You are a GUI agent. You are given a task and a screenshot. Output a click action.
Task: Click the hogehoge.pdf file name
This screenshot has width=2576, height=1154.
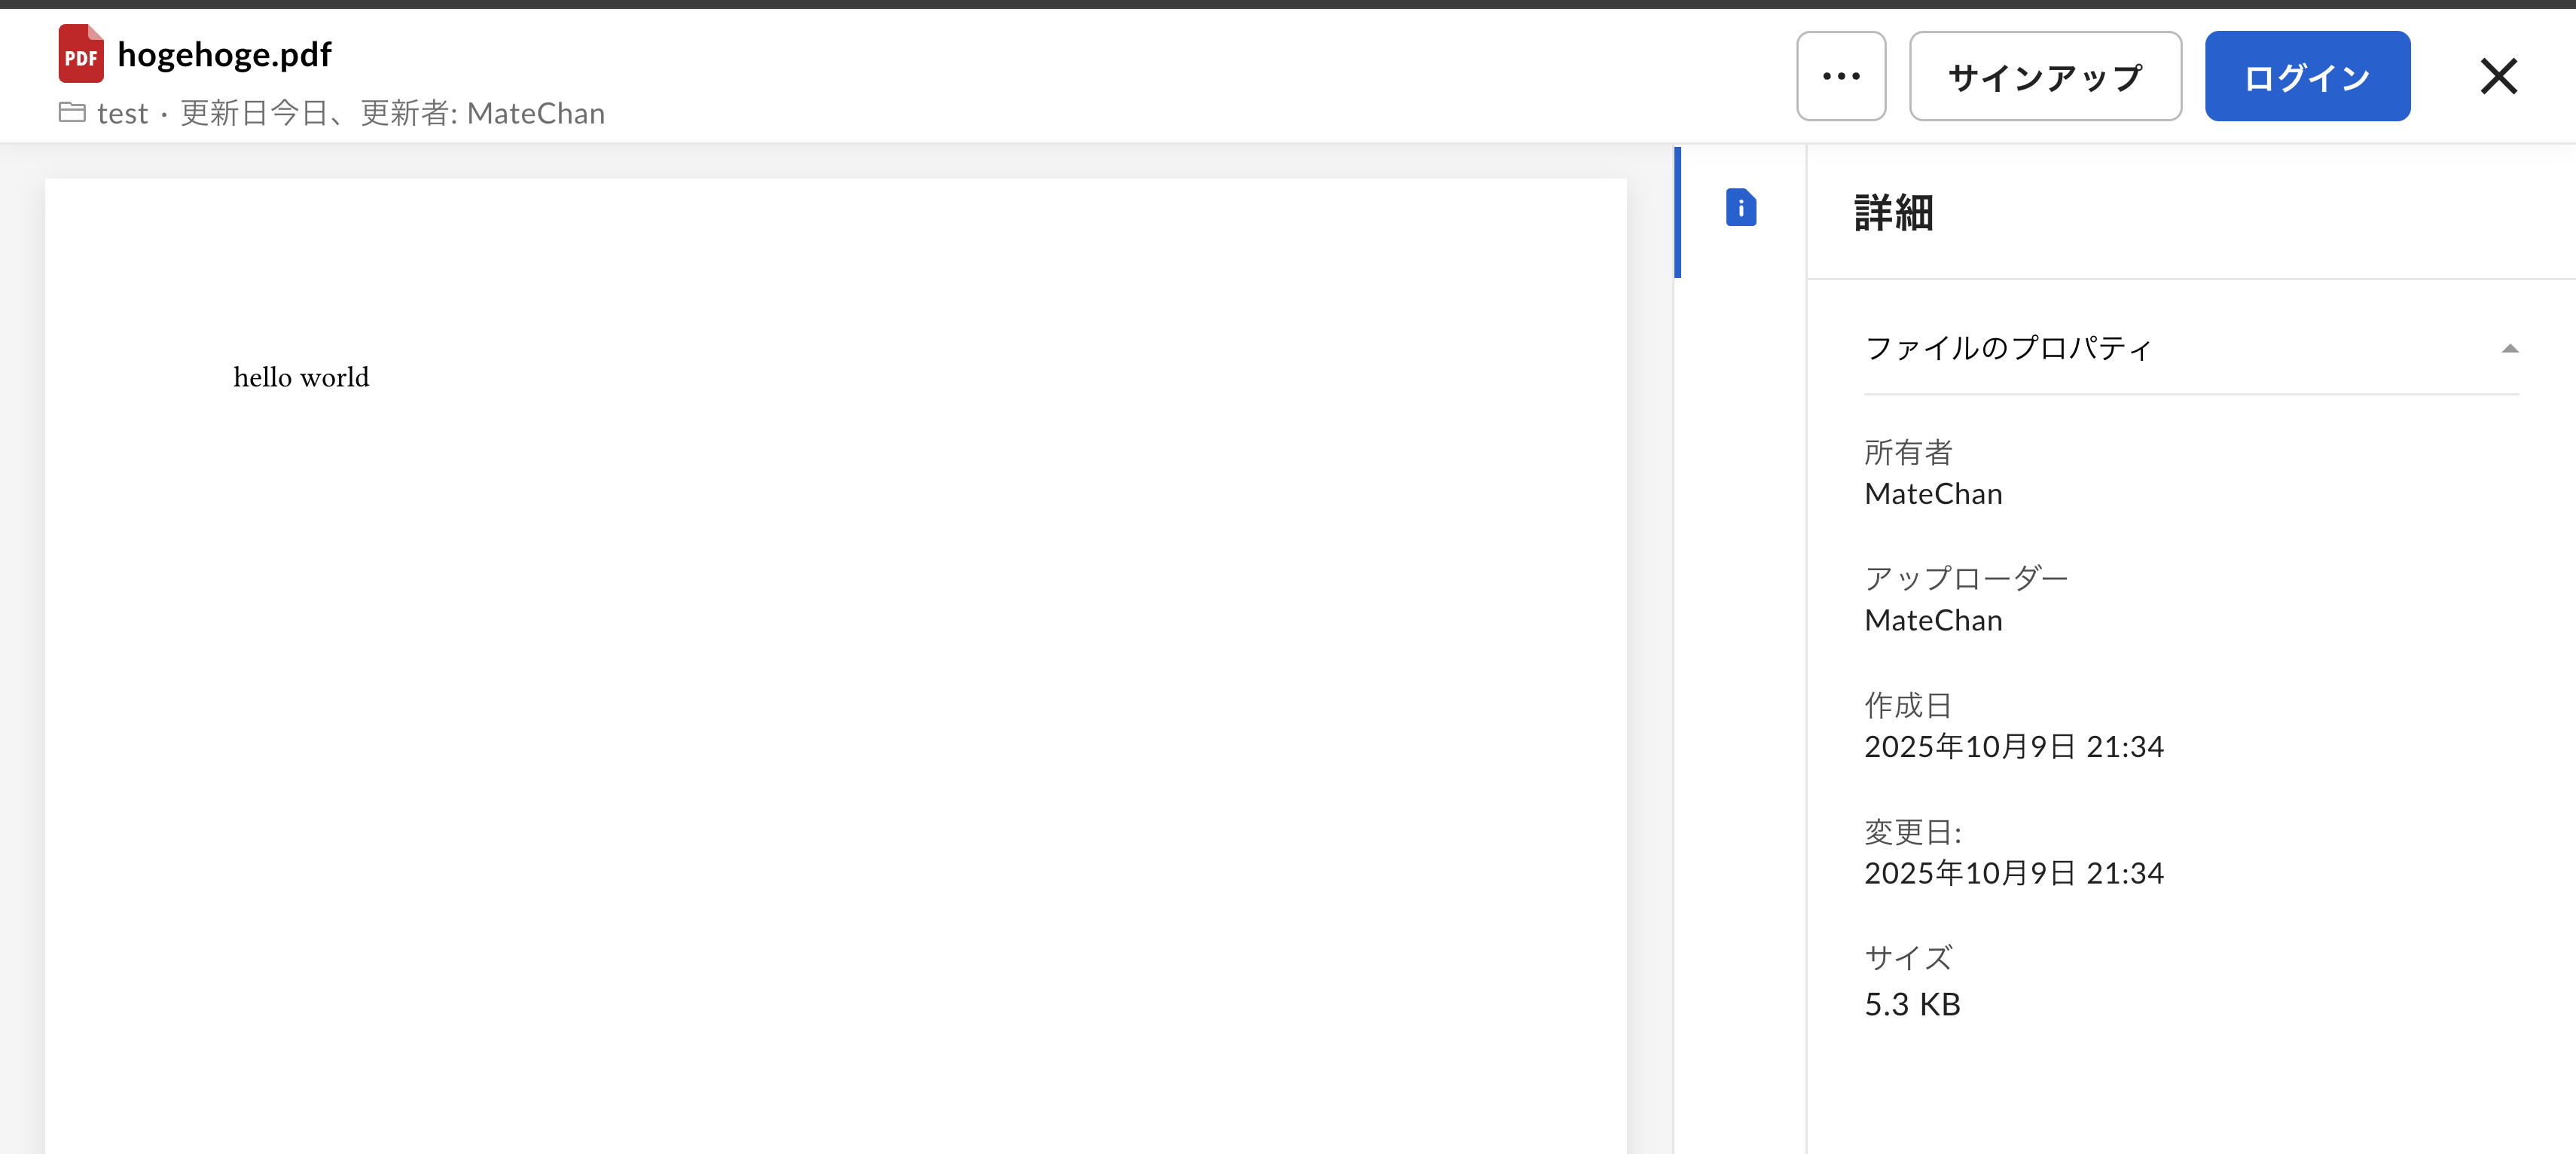coord(224,54)
